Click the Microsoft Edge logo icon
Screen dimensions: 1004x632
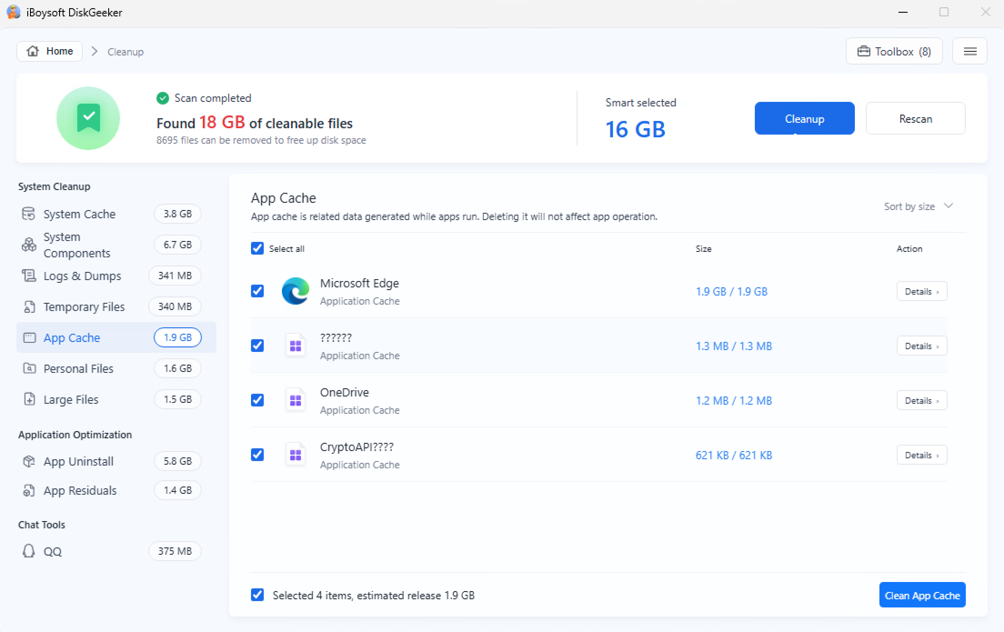coord(296,291)
